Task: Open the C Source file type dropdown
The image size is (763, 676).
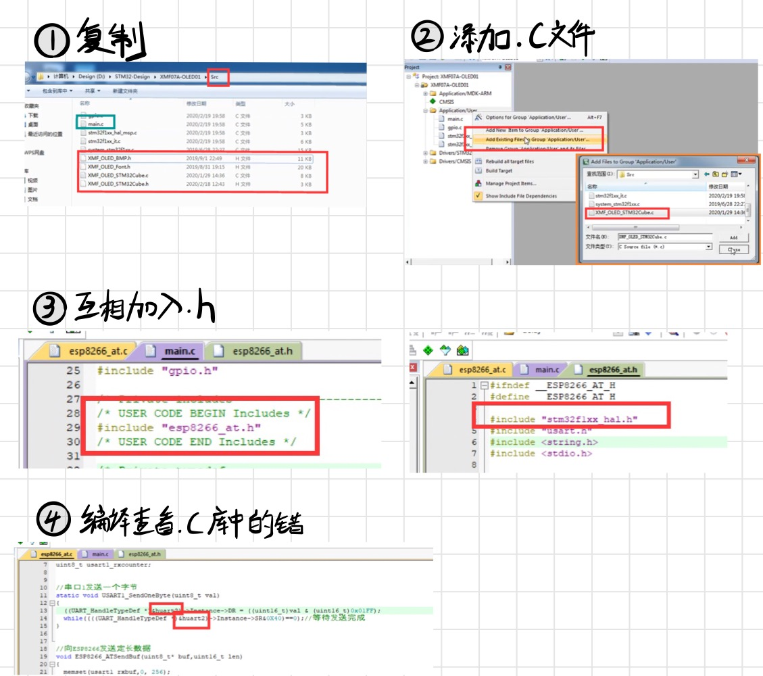Action: point(708,247)
